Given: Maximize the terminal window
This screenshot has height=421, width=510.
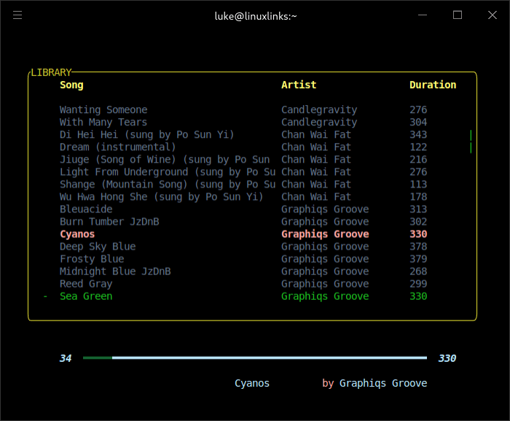Looking at the screenshot, I should (458, 15).
